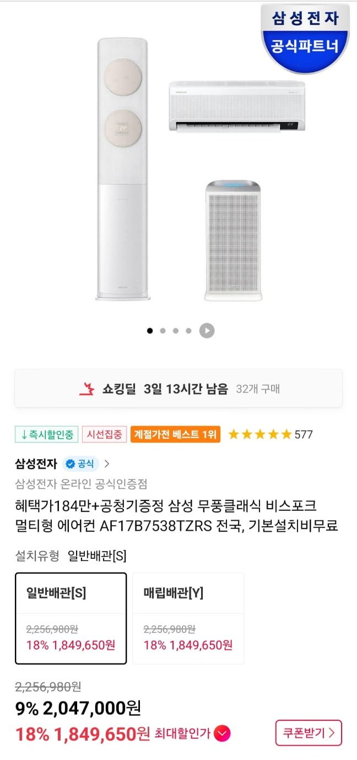Select the 매립배관[Y] installation option

(x=188, y=618)
